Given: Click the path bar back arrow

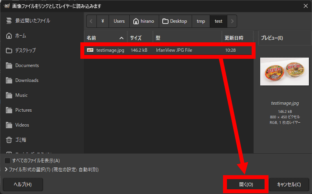Looking at the screenshot, I should (91, 21).
